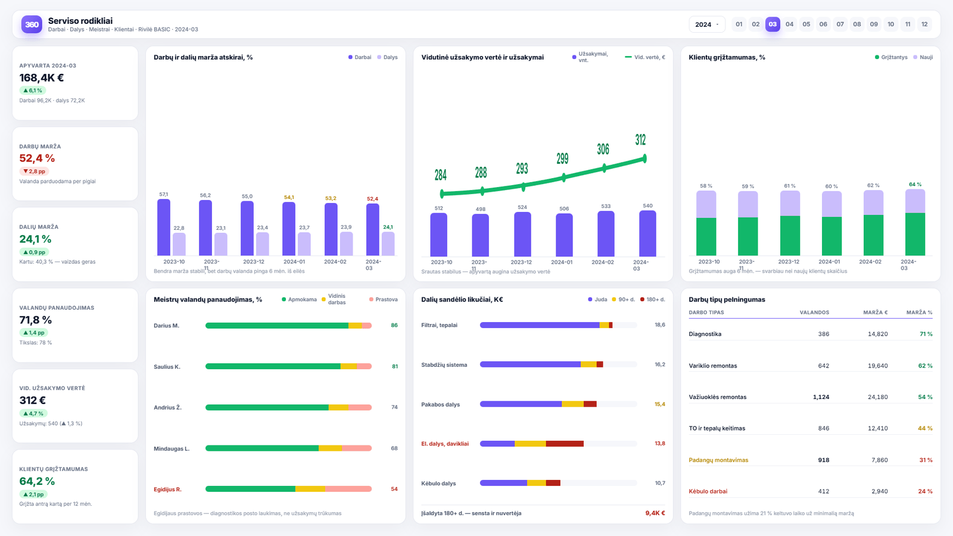Toggle the Darbai legend in margin chart
The height and width of the screenshot is (536, 953).
click(x=360, y=57)
